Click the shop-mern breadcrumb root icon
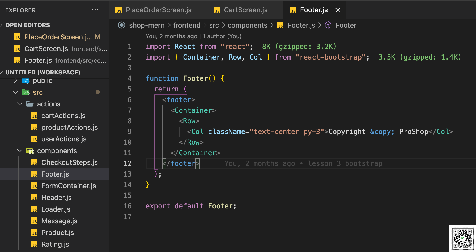Screen dimensions: 476x252 (122, 25)
